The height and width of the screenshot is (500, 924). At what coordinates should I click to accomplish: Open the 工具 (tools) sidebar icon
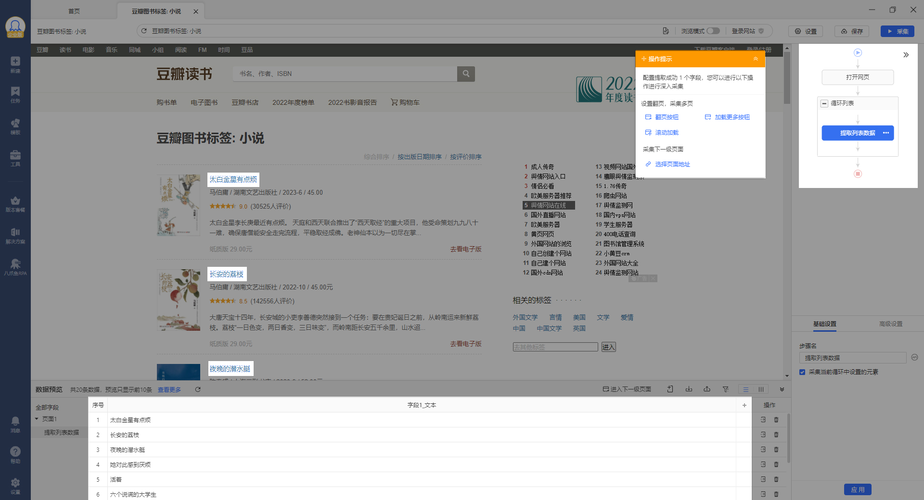[x=15, y=158]
